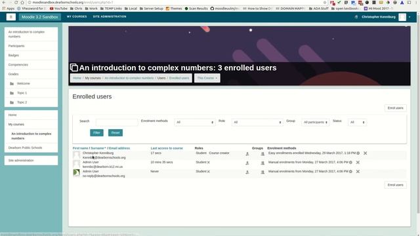Viewport: 420px width, 236px height.
Task: Open the Themes bookmark folder
Action: pyautogui.click(x=174, y=9)
